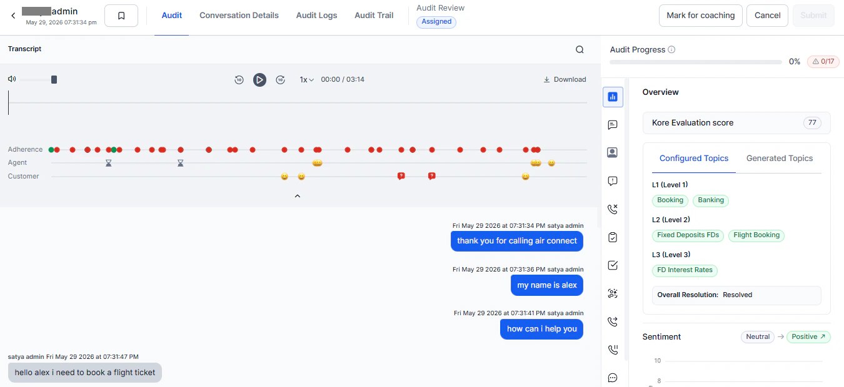Click the Audit Progress info icon
The height and width of the screenshot is (387, 844).
[671, 49]
